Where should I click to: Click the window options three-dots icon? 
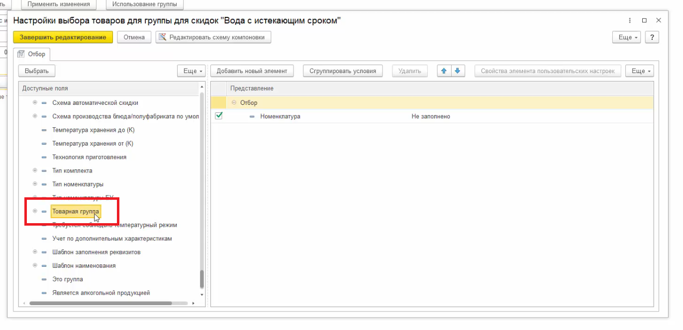point(630,20)
